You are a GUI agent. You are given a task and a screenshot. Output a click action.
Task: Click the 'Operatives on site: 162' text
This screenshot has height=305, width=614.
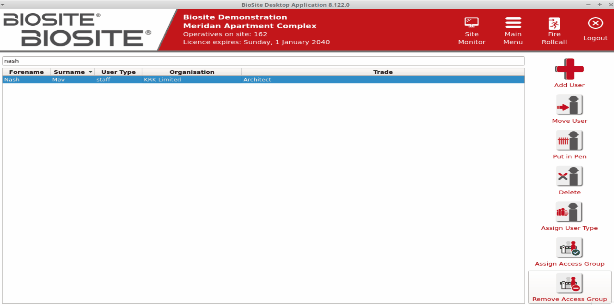click(225, 34)
